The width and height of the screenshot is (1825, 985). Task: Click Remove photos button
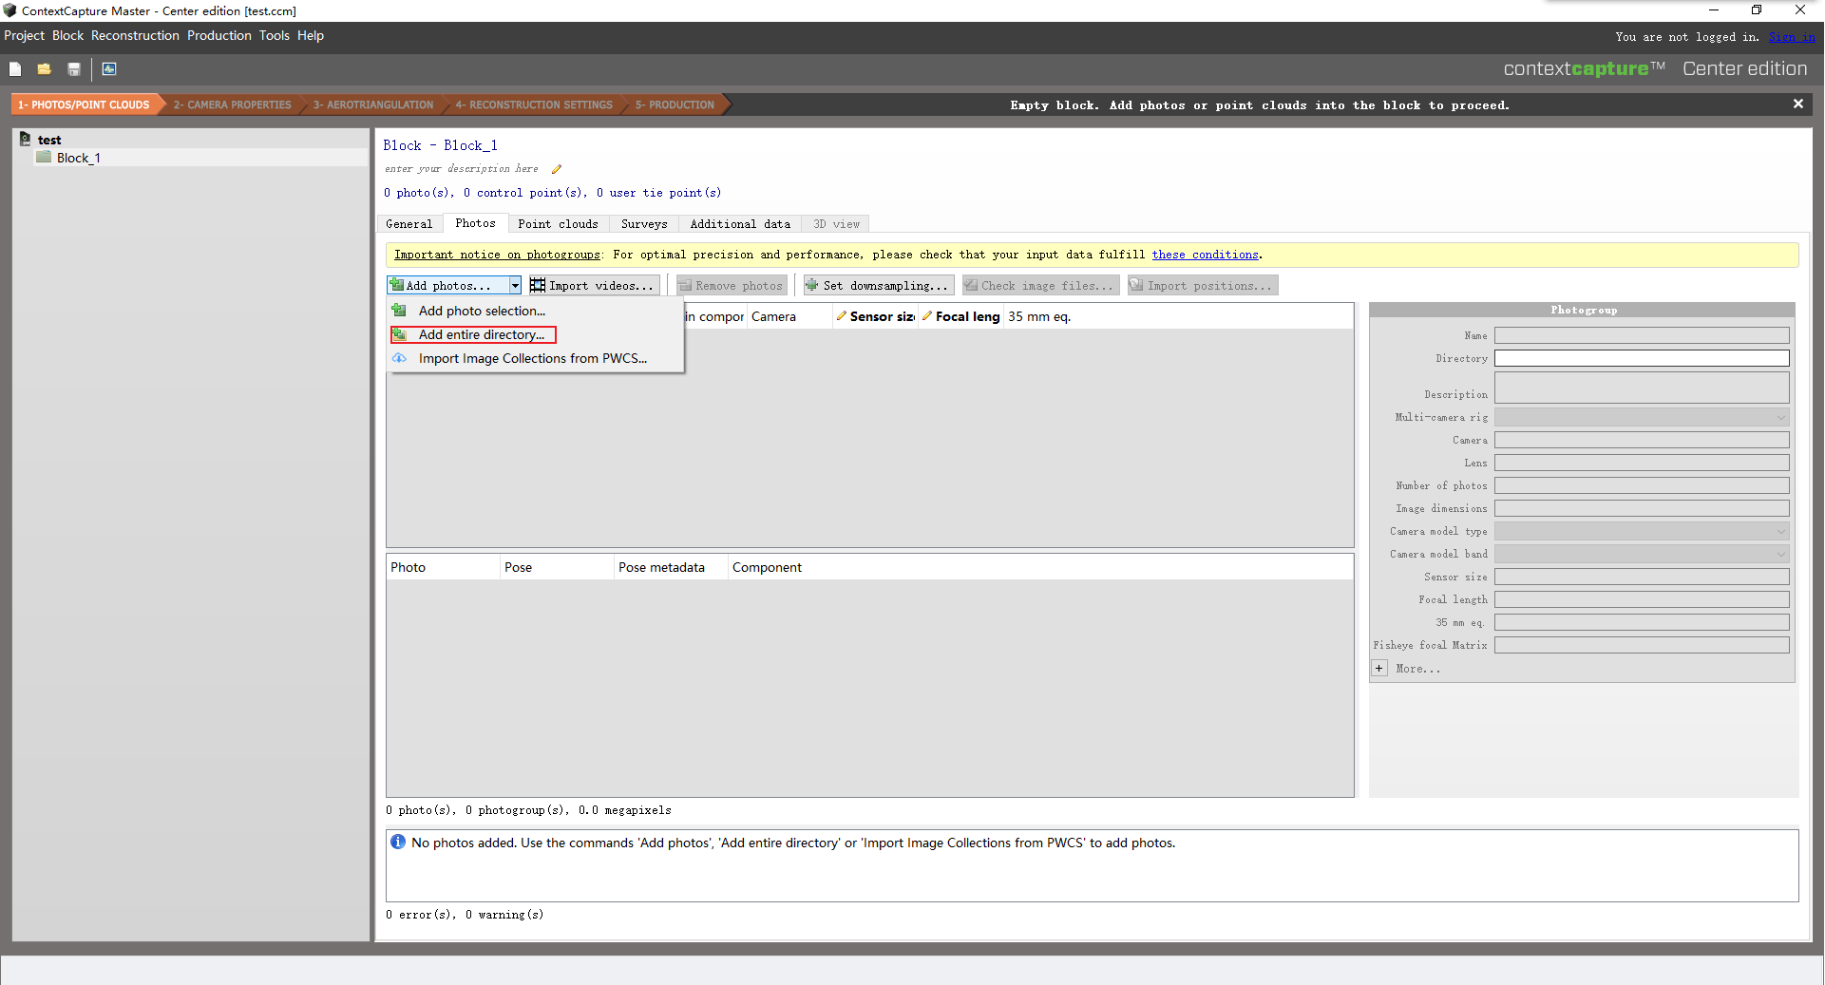click(x=732, y=285)
